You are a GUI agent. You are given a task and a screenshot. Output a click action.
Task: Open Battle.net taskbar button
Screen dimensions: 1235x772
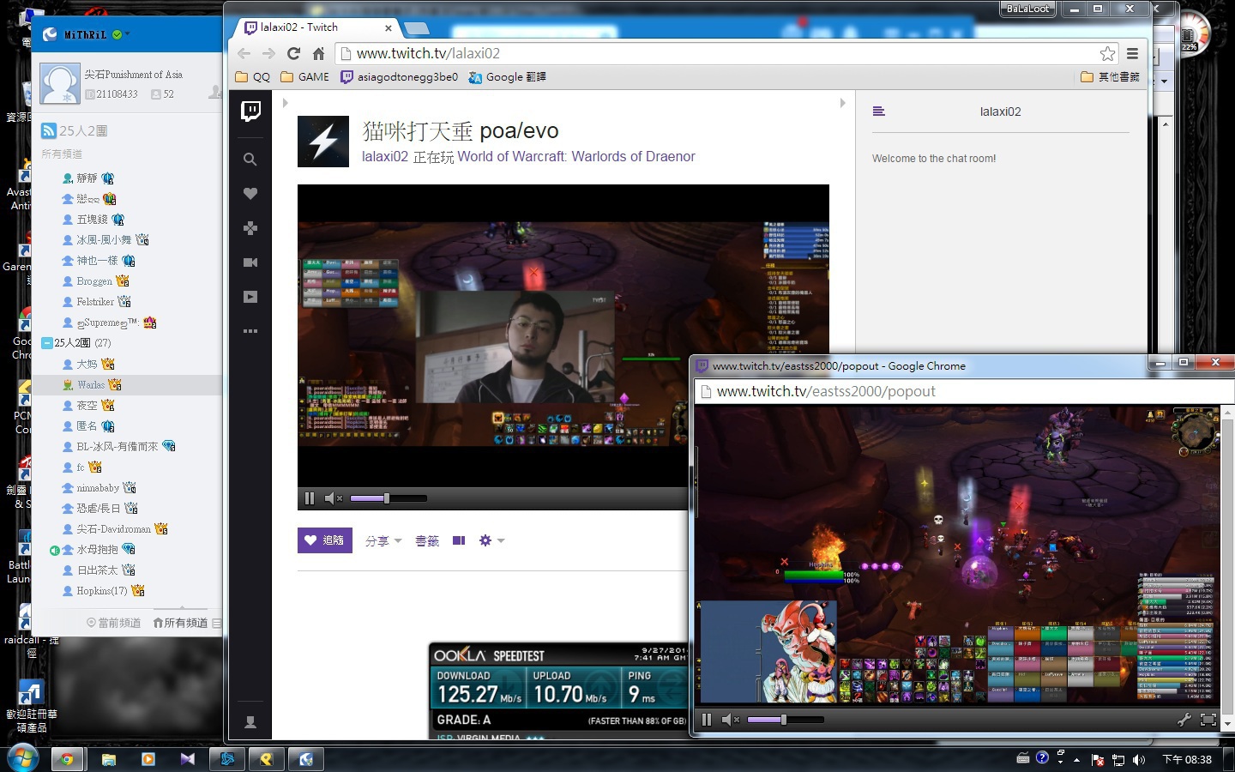pyautogui.click(x=227, y=759)
